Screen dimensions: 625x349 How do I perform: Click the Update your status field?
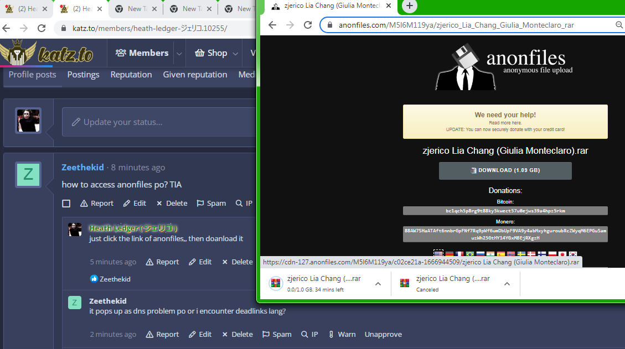(159, 122)
